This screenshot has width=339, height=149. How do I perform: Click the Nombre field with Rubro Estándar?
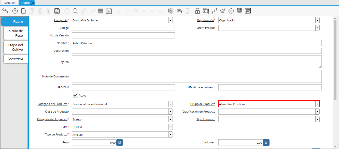click(197, 43)
